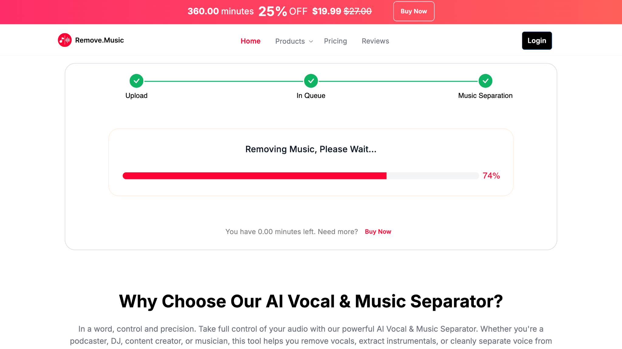622x349 pixels.
Task: Click the green Upload completion circle
Action: coord(136,81)
